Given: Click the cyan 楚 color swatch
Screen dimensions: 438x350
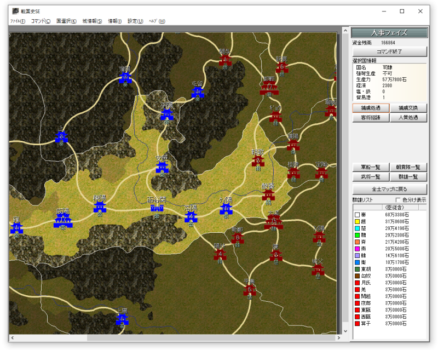Looking at the screenshot, I should (357, 228).
